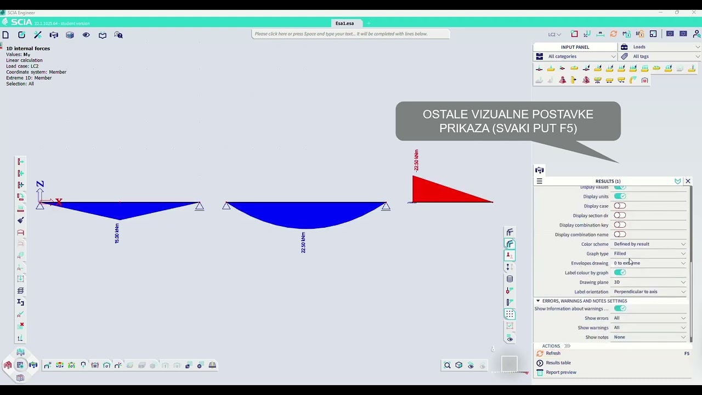Image resolution: width=702 pixels, height=395 pixels.
Task: Click the Results panel vertical scrollbar
Action: click(692, 265)
